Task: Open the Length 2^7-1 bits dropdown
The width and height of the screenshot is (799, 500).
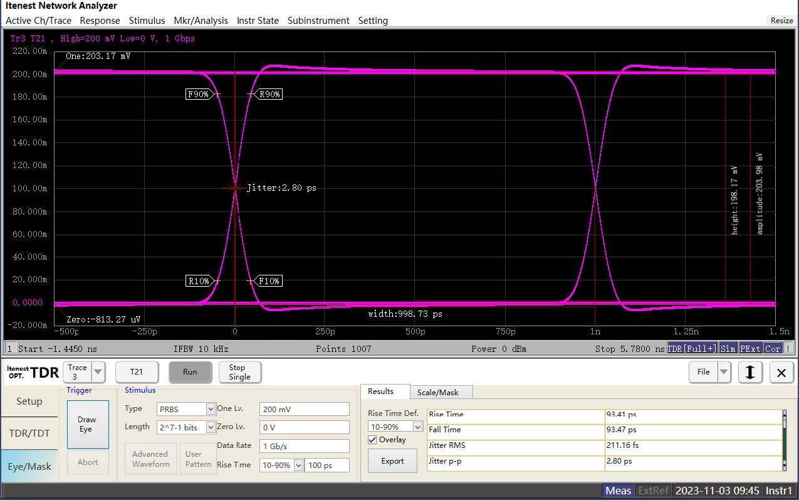Action: (x=211, y=427)
